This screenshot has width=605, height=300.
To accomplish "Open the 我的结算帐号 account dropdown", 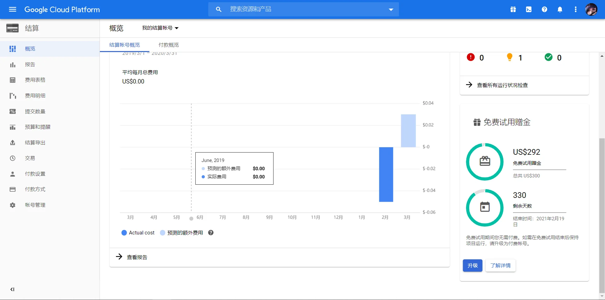I will [160, 28].
